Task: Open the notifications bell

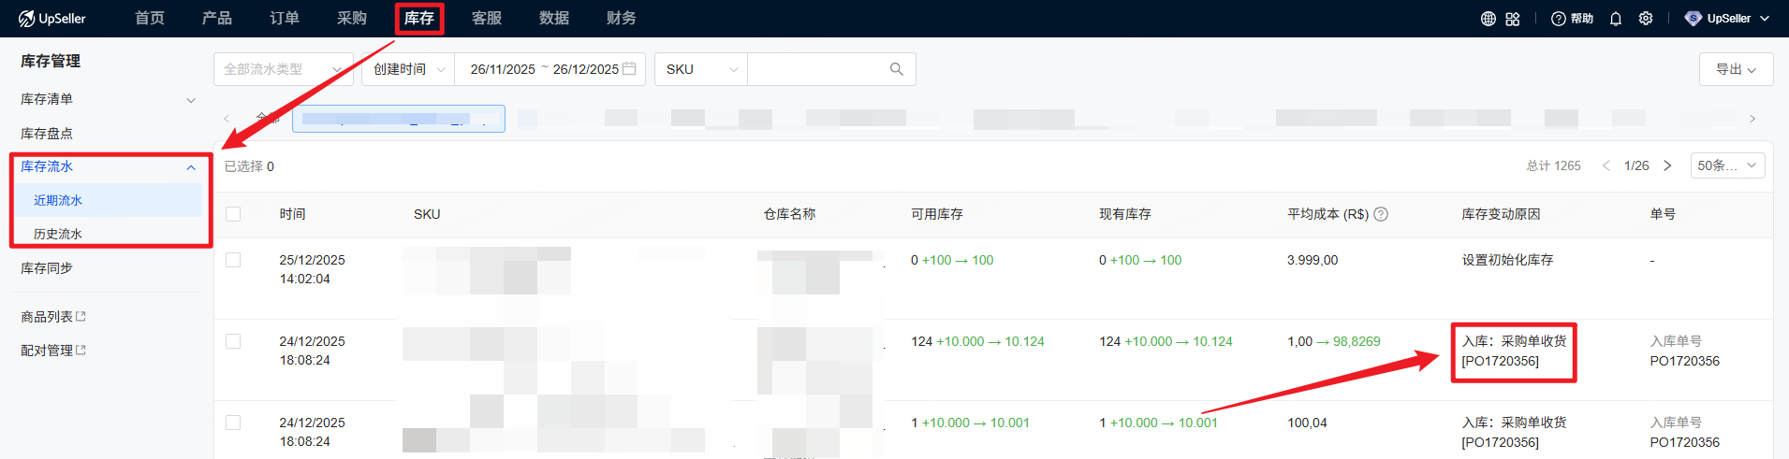Action: point(1615,19)
